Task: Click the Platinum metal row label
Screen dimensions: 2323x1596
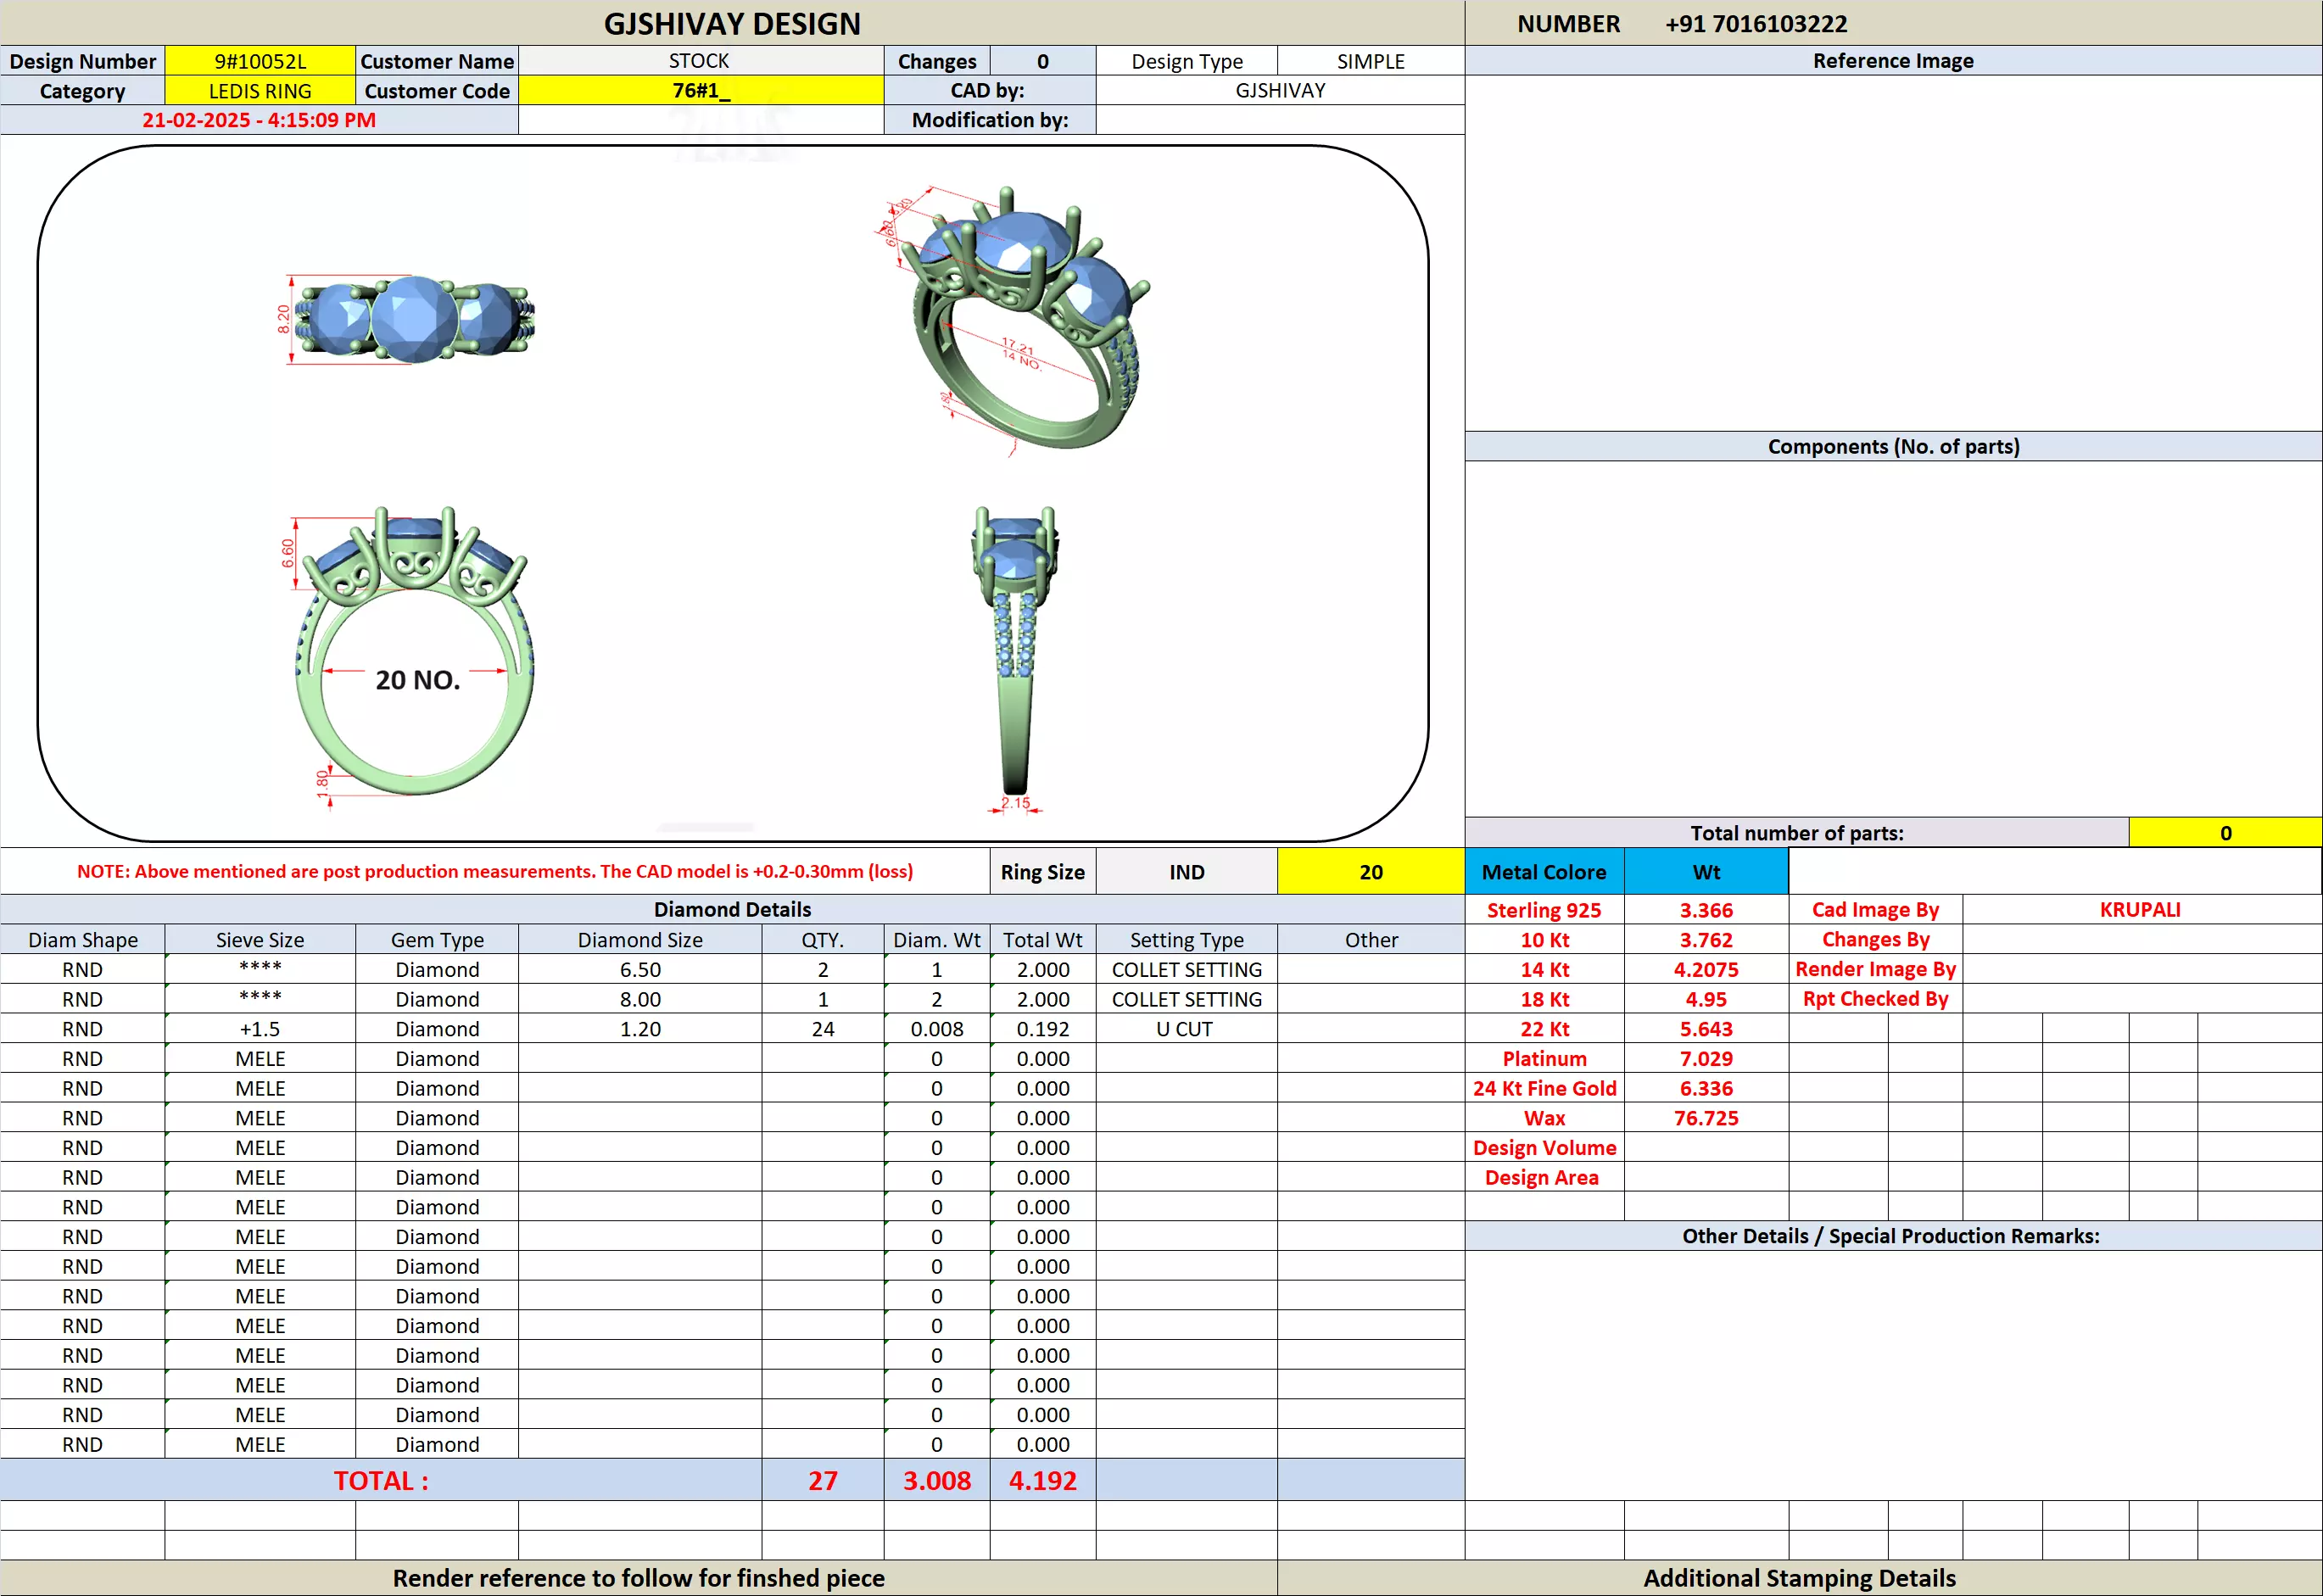Action: point(1543,1058)
